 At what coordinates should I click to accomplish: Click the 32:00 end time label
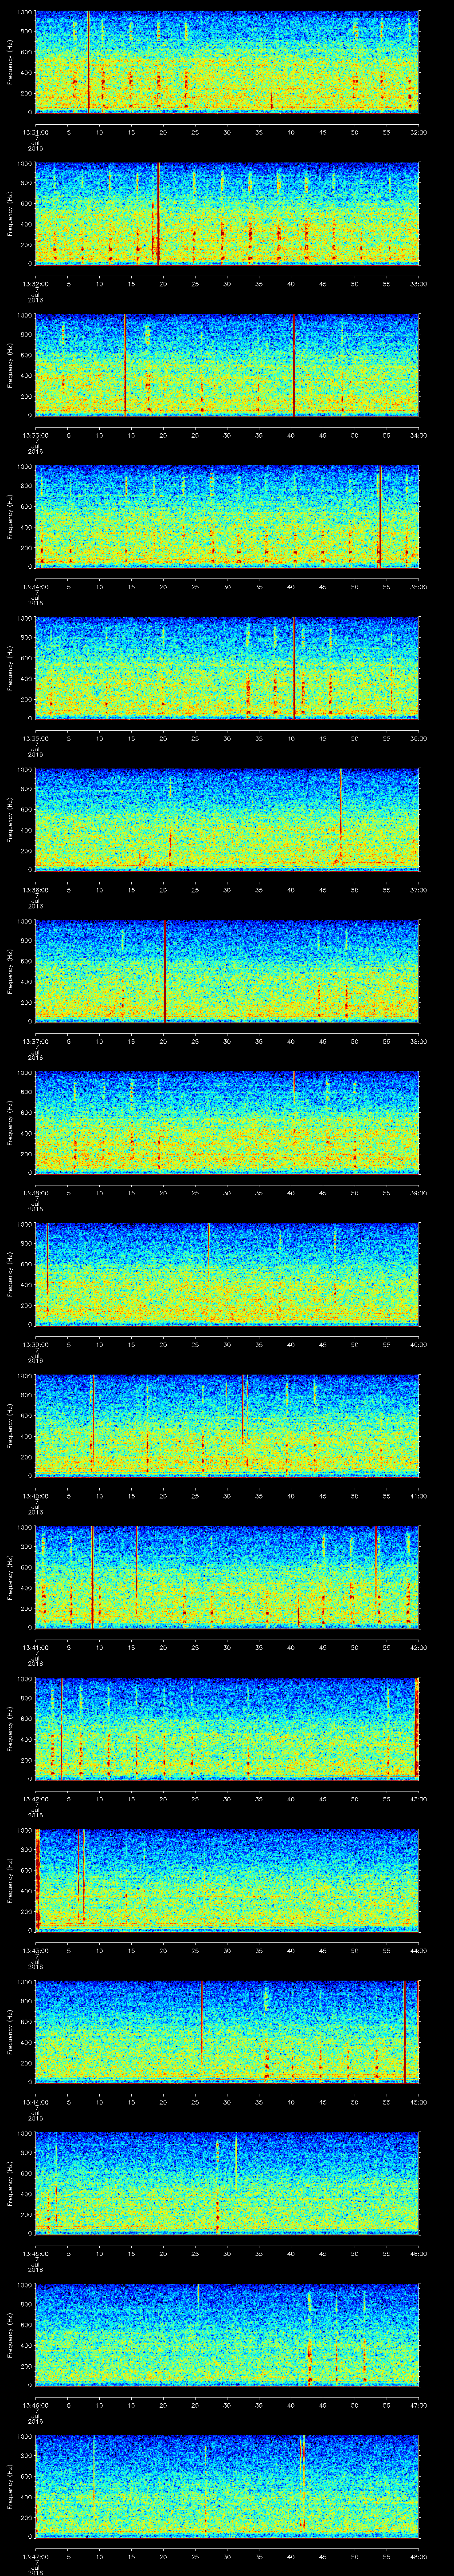point(418,131)
